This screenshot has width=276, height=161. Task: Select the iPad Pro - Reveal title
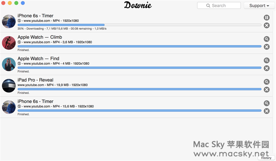[x=36, y=80]
